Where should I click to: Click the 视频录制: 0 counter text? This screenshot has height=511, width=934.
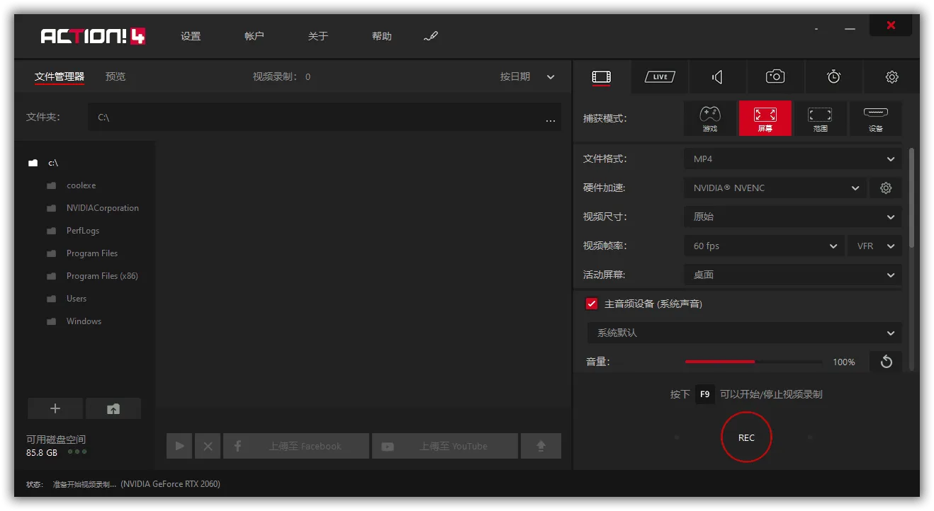click(x=281, y=76)
